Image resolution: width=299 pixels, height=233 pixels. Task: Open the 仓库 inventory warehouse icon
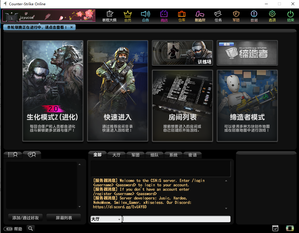tap(182, 16)
